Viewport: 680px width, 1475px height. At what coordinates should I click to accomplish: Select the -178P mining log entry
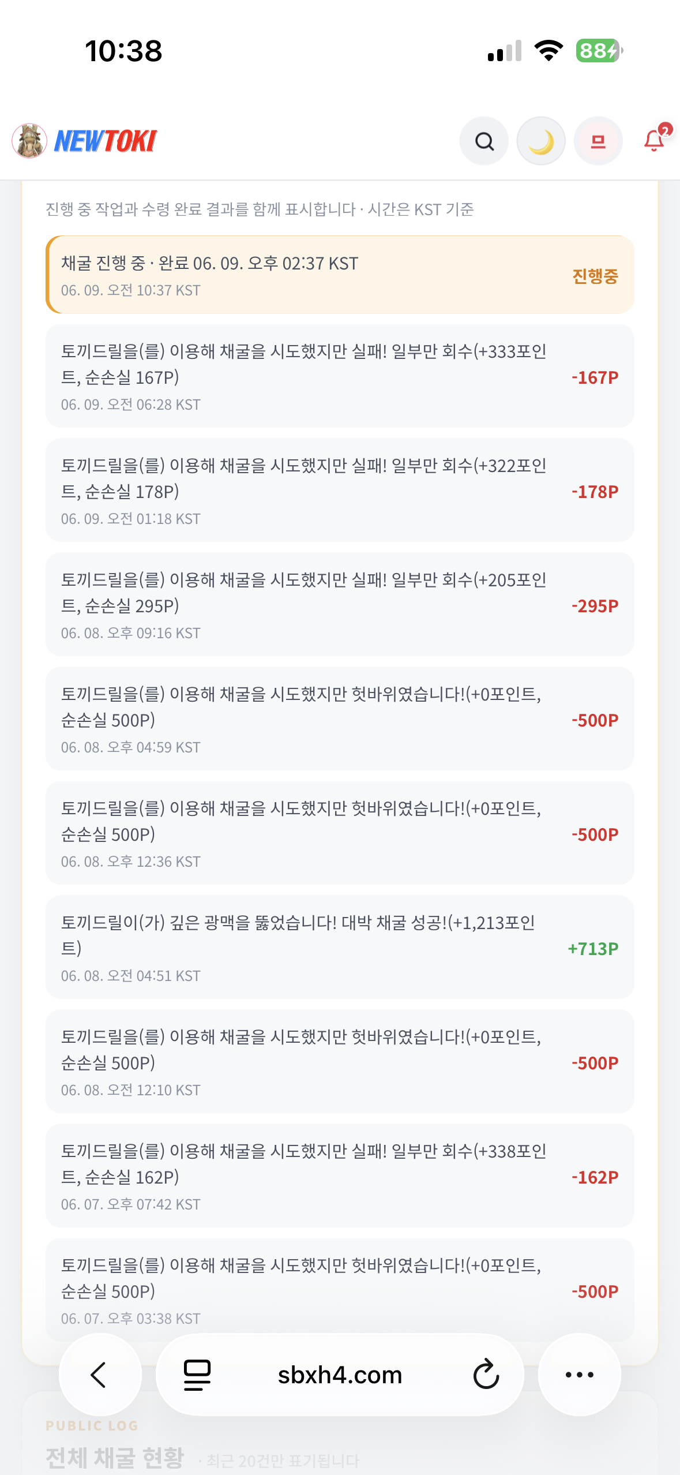pyautogui.click(x=340, y=490)
